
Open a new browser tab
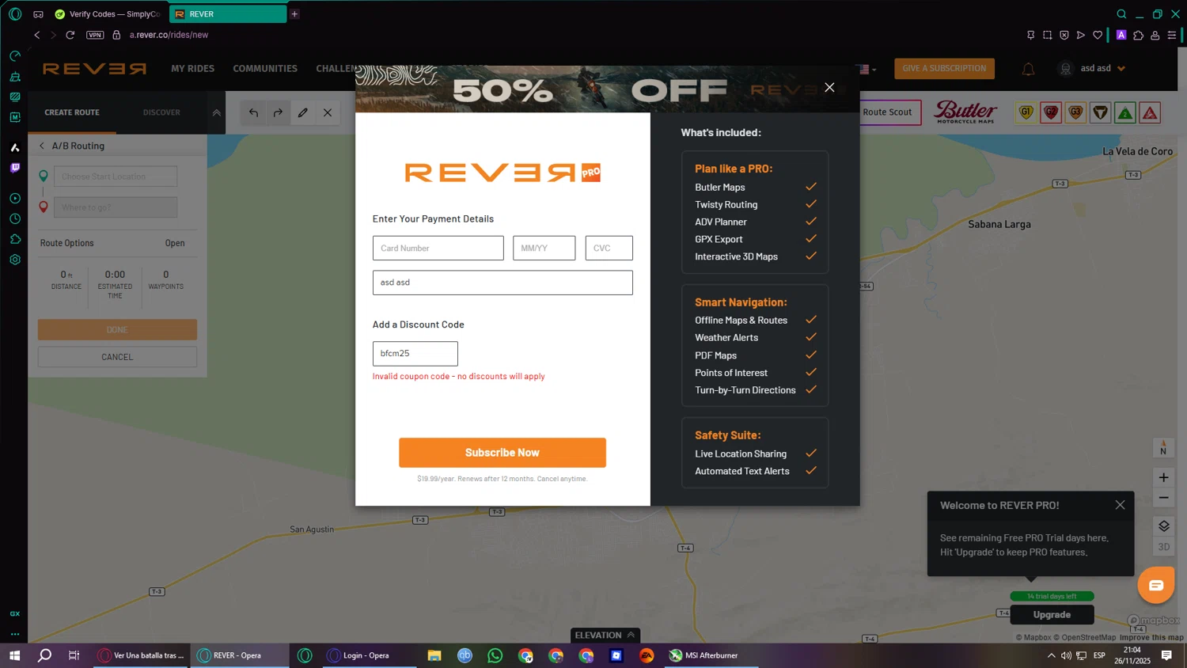(x=294, y=14)
